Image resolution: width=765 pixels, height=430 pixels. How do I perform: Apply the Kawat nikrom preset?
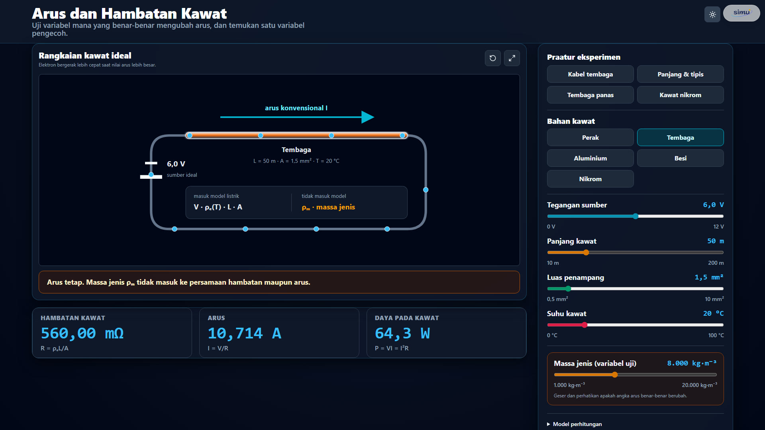[681, 95]
